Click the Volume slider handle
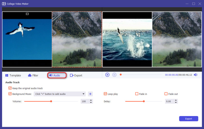204x129 pixels. click(51, 101)
